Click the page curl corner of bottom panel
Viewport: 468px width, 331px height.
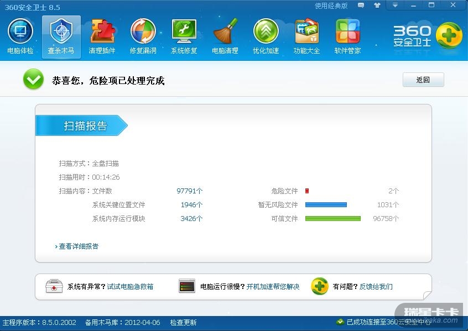pos(427,295)
